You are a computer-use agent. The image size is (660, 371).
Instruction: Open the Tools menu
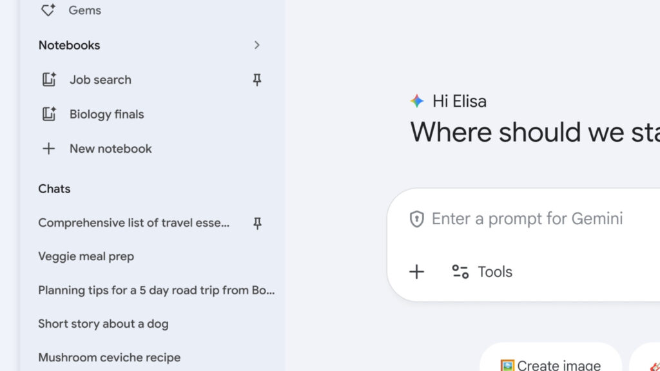(482, 272)
